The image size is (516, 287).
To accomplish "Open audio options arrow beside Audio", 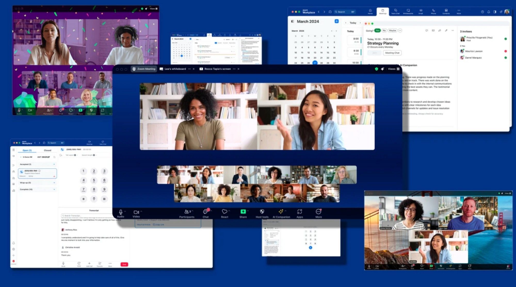I will click(x=125, y=211).
